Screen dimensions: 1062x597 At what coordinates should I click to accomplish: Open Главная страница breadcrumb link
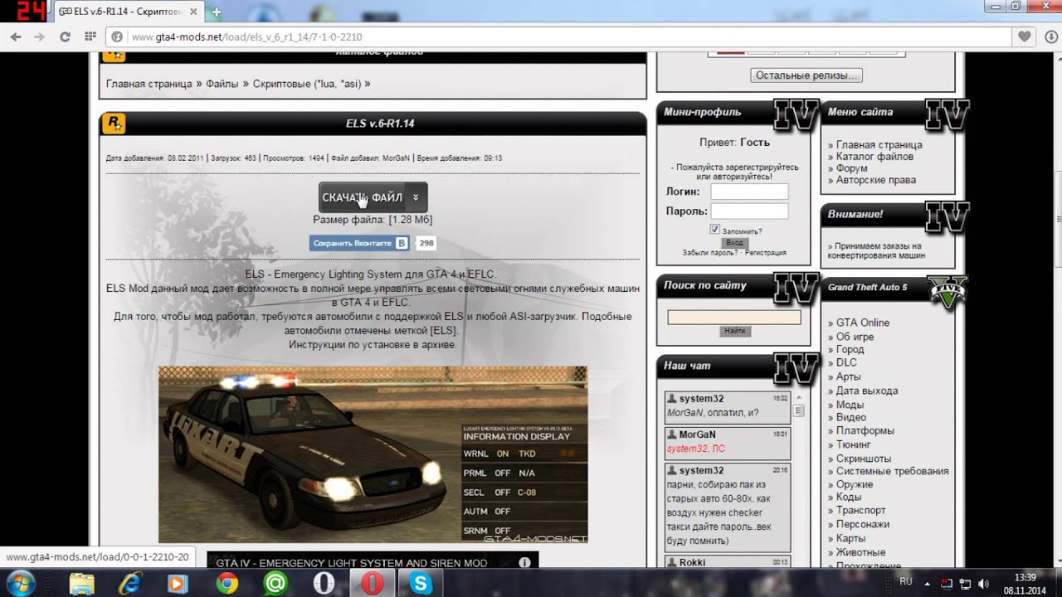(149, 84)
